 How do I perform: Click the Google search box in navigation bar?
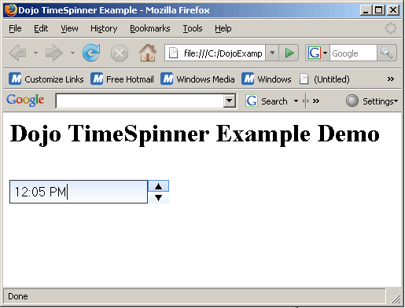(x=353, y=53)
